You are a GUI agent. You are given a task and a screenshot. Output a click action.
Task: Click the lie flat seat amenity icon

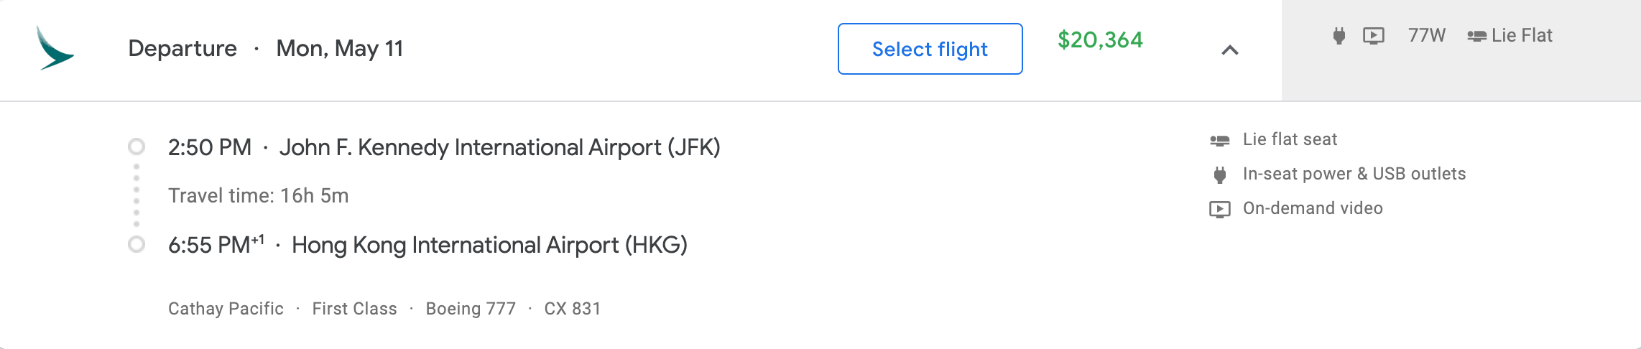(1219, 140)
